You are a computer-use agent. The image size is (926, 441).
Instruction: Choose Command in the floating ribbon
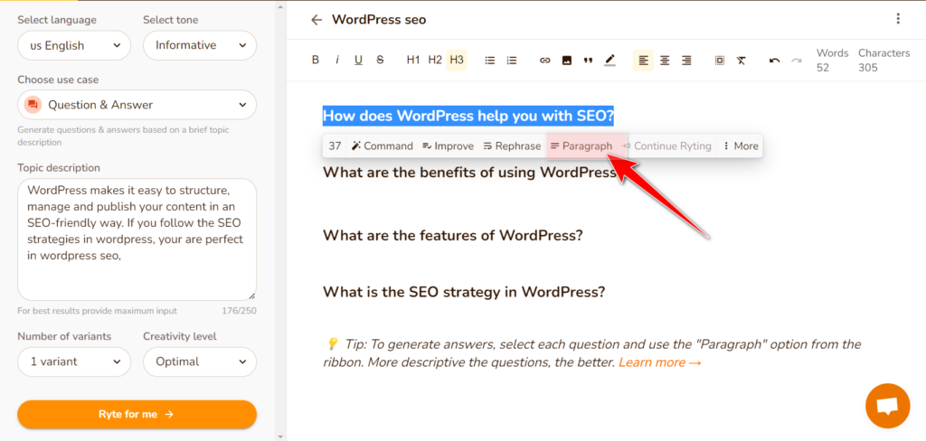click(x=383, y=145)
